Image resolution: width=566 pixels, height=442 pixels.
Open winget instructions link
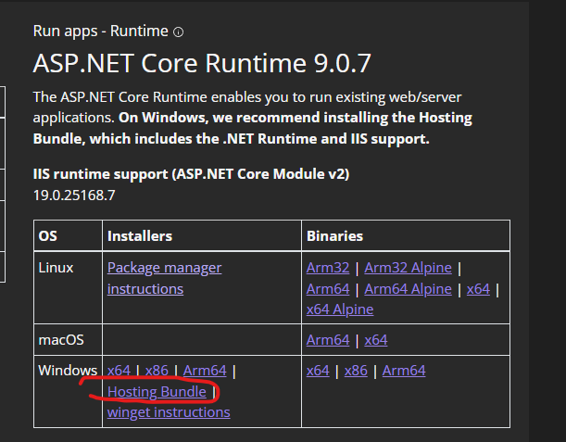click(169, 412)
